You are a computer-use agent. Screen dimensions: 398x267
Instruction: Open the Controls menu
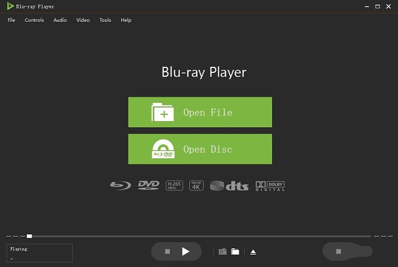click(x=34, y=20)
